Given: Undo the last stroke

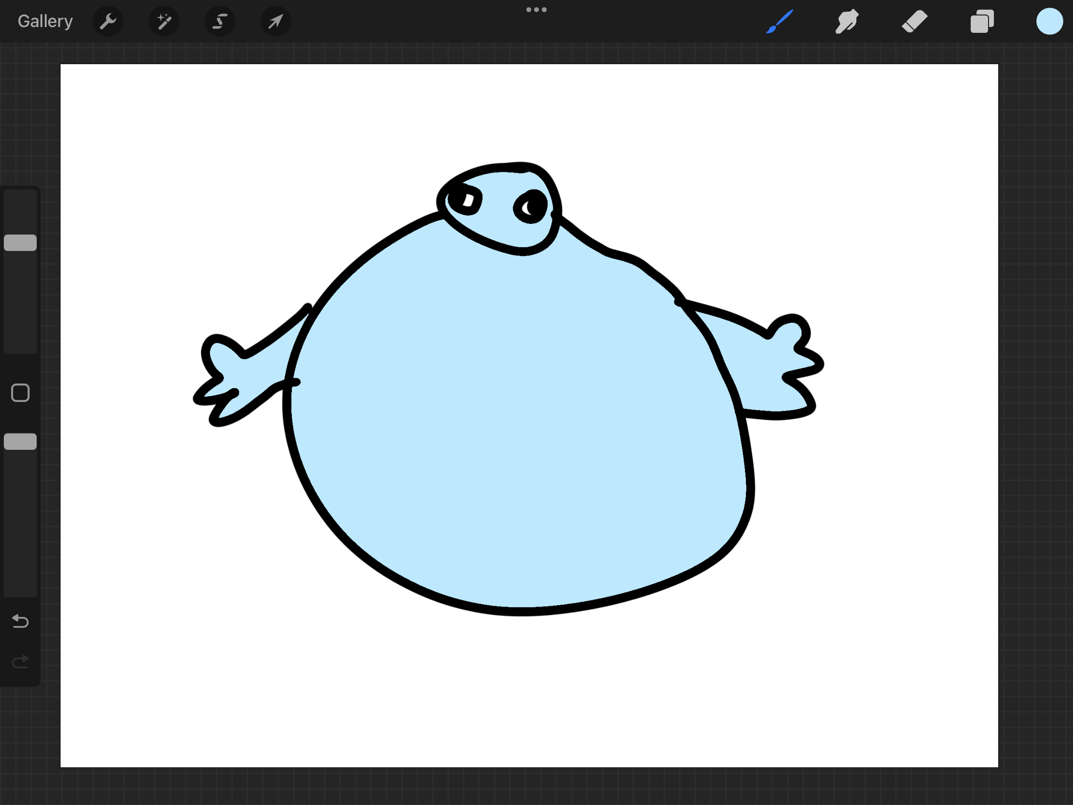Looking at the screenshot, I should pos(20,621).
